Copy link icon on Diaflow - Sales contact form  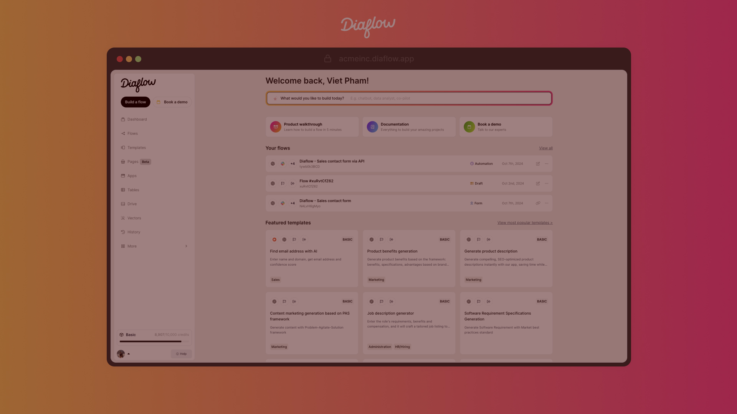[x=538, y=203]
